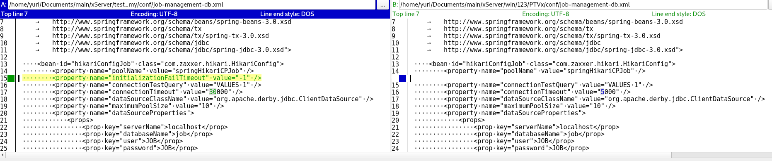Screen dimensions: 772x161
Task: Click dataSourceClassName line in pane B
Action: 590,99
